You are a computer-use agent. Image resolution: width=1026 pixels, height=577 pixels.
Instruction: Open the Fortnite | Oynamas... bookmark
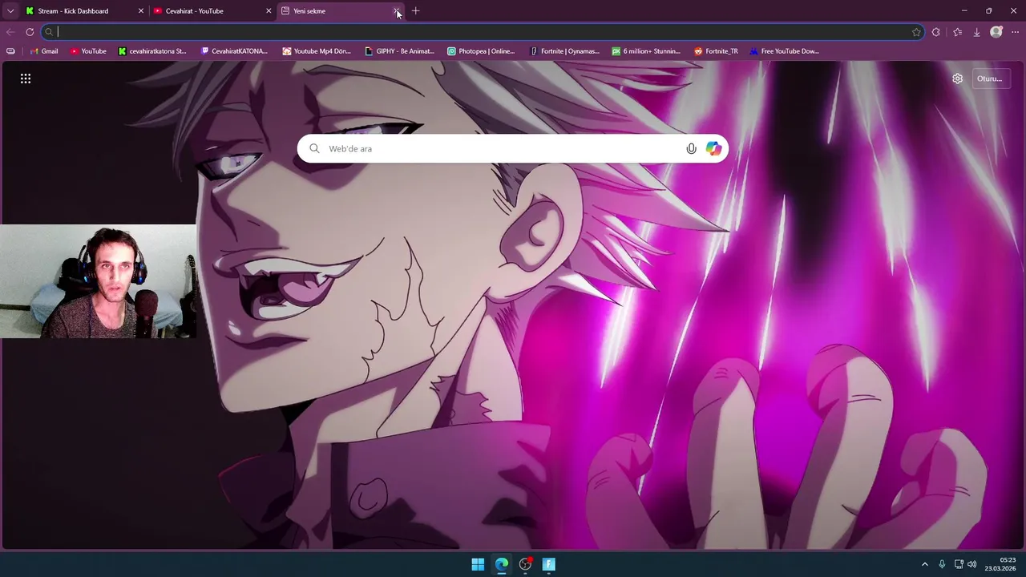coord(564,51)
